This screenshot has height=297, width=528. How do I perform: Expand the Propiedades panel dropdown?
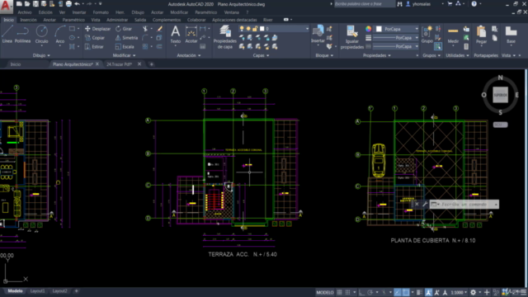377,55
